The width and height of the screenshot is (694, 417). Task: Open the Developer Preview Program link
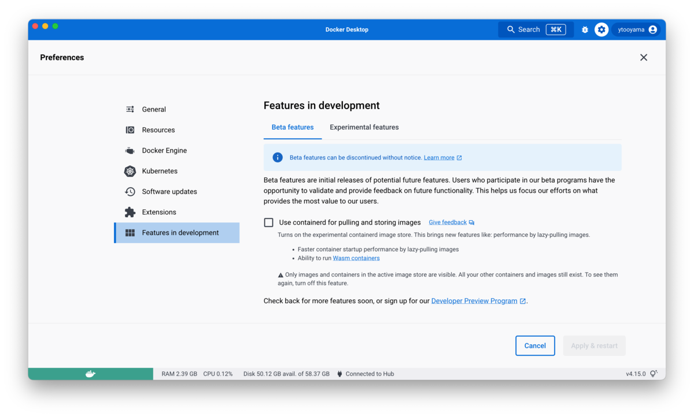point(474,301)
